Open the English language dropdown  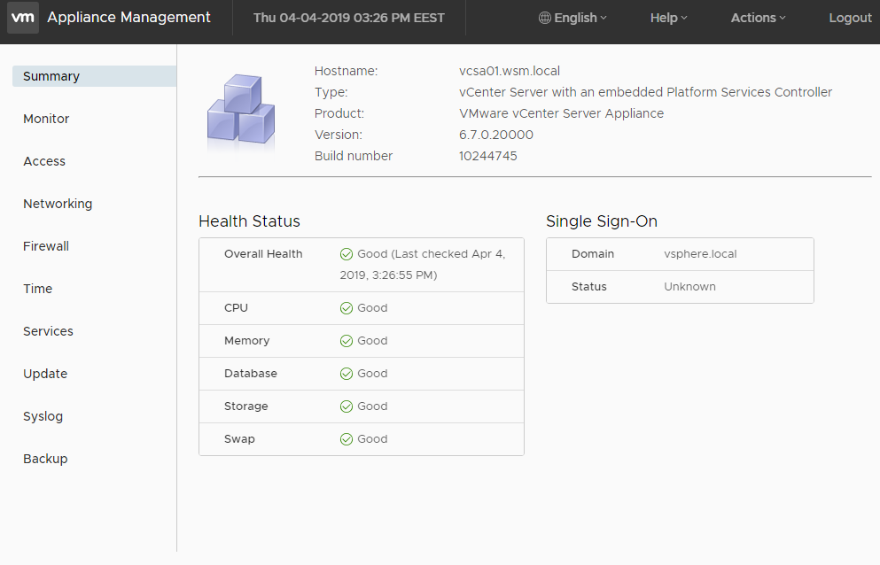pos(573,18)
